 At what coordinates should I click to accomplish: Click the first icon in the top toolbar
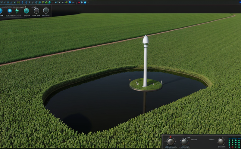pos(2,2)
